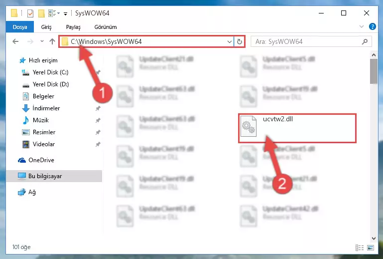Click the pin icon next to Müzik
The width and height of the screenshot is (383, 259).
pyautogui.click(x=98, y=120)
